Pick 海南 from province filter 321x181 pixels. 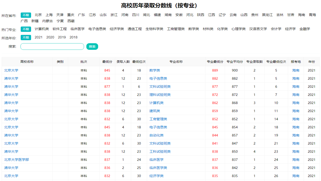[x=302, y=15]
